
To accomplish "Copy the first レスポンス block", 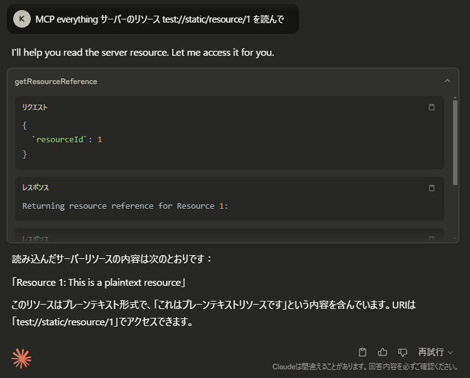I will tap(431, 188).
